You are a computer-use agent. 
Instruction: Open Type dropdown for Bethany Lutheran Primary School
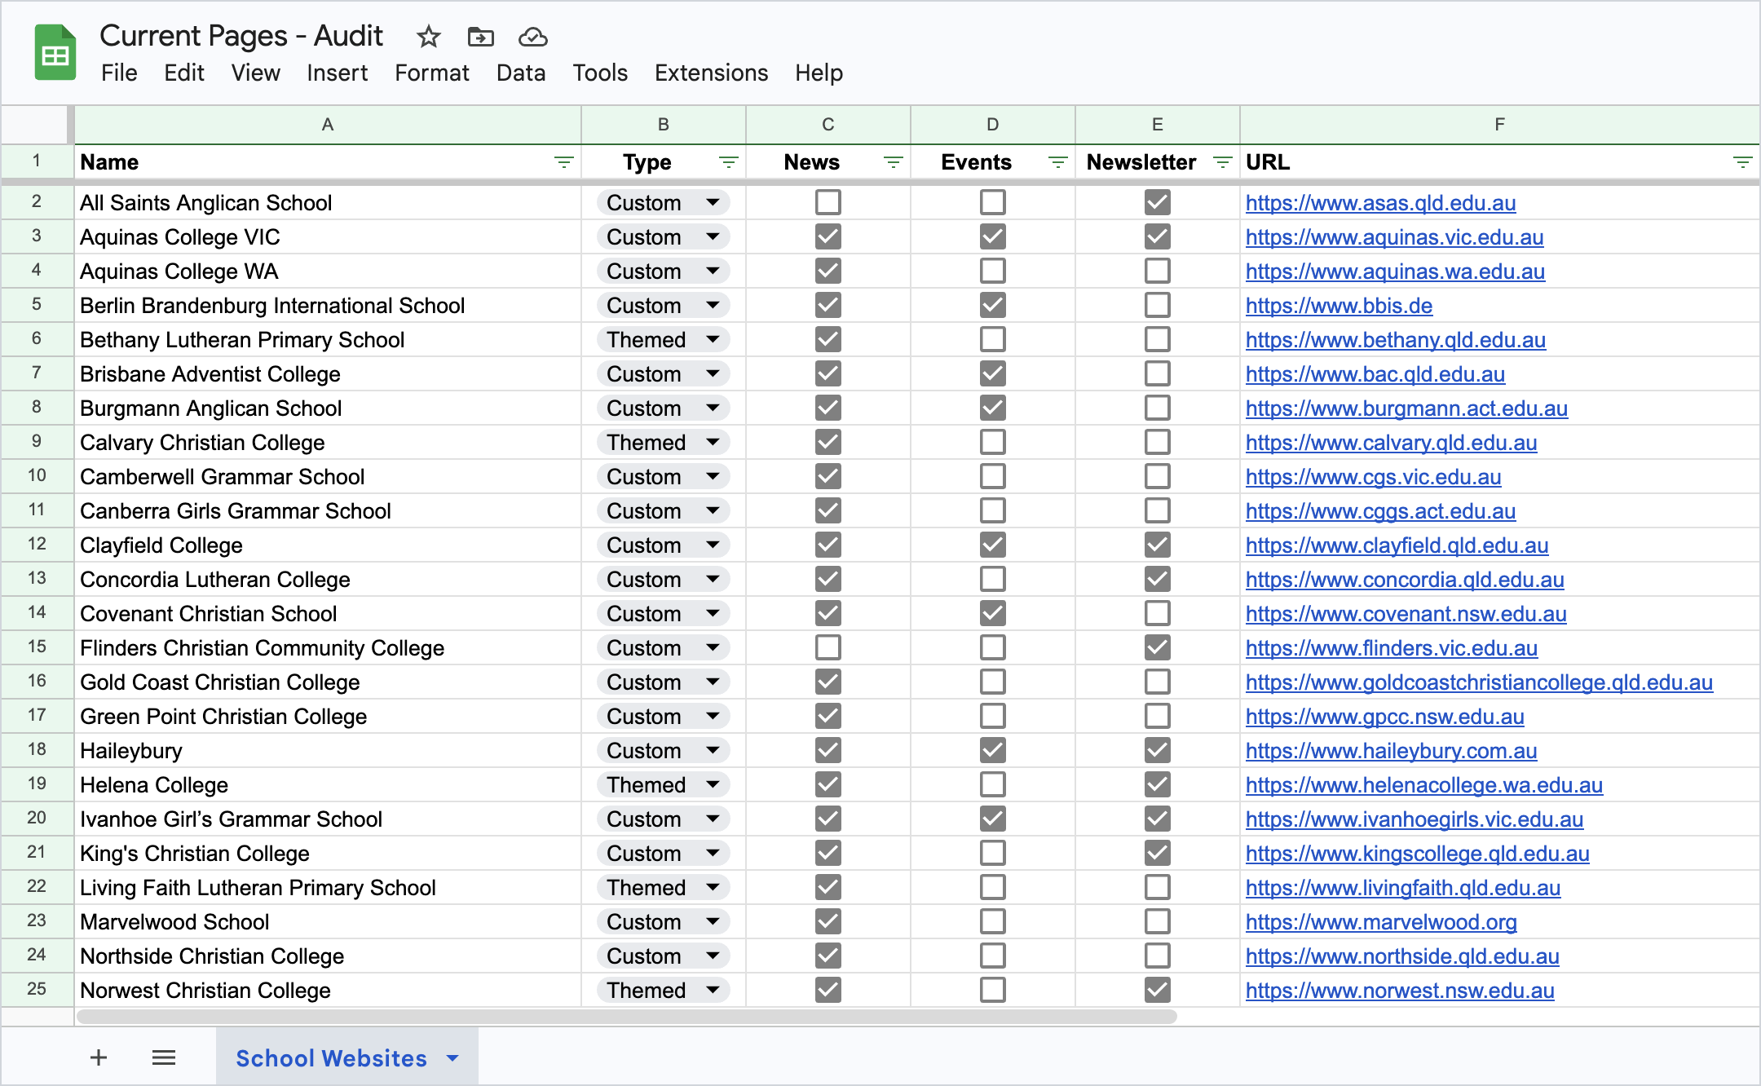coord(713,339)
